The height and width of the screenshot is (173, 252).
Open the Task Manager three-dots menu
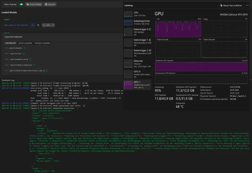tap(247, 5)
